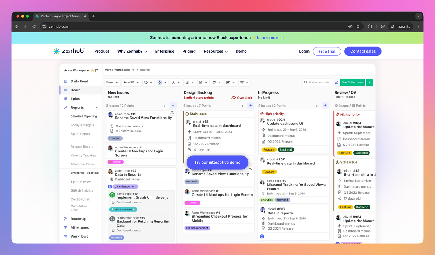Open estimate clipboard filter dropdown

pyautogui.click(x=216, y=82)
